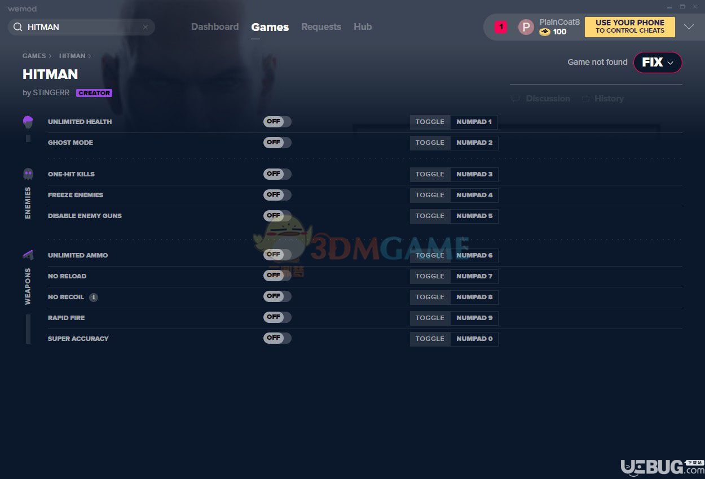Click the "SUPER ACCURACY" cheat name

[78, 339]
